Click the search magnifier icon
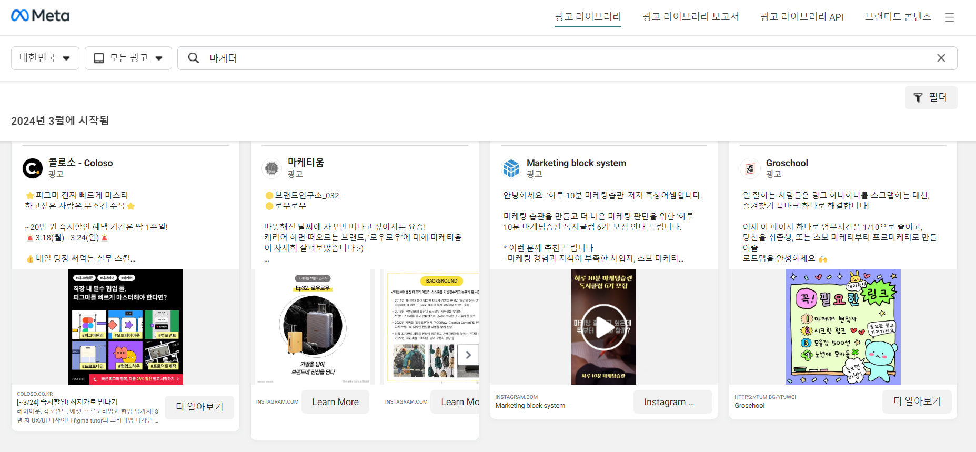Image resolution: width=976 pixels, height=452 pixels. tap(194, 58)
